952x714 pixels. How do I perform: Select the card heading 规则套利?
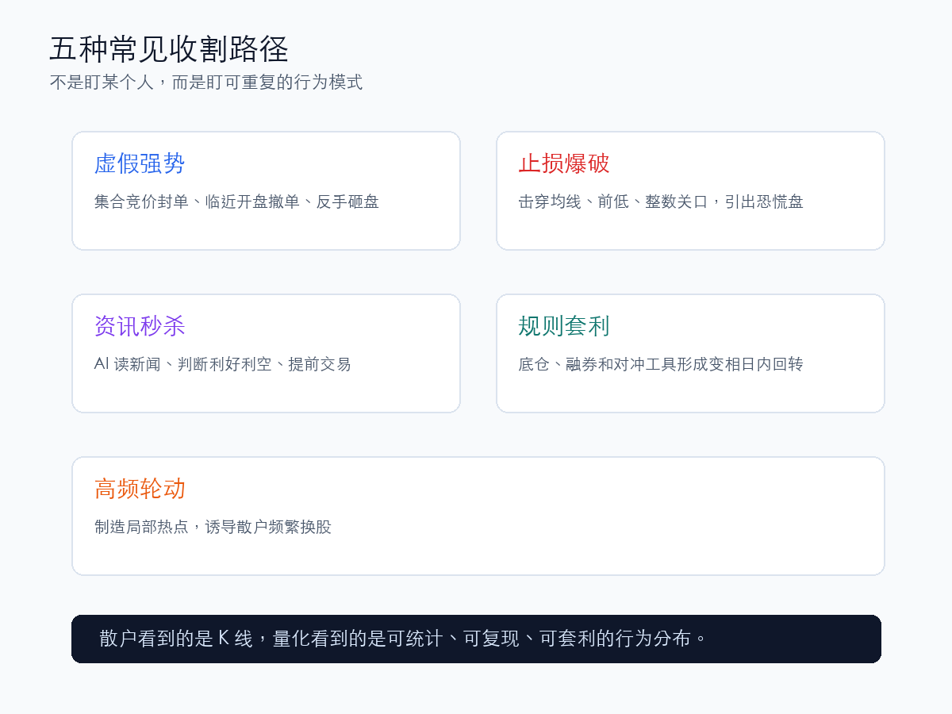564,326
